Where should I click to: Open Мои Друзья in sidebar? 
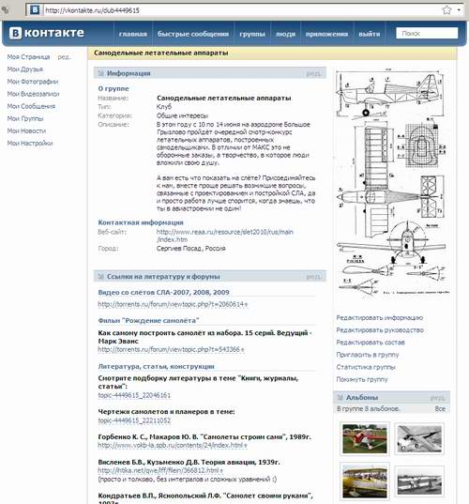25,69
